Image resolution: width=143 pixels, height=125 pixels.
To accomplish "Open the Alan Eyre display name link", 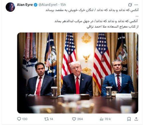I will (25, 5).
